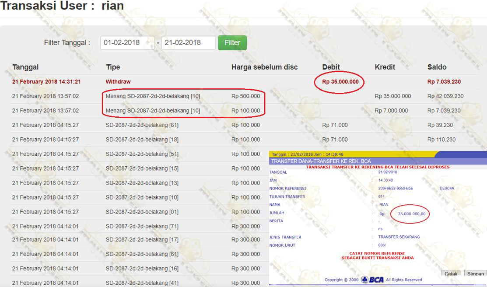
Task: Click the start date field 01-02-2018
Action: [x=127, y=43]
